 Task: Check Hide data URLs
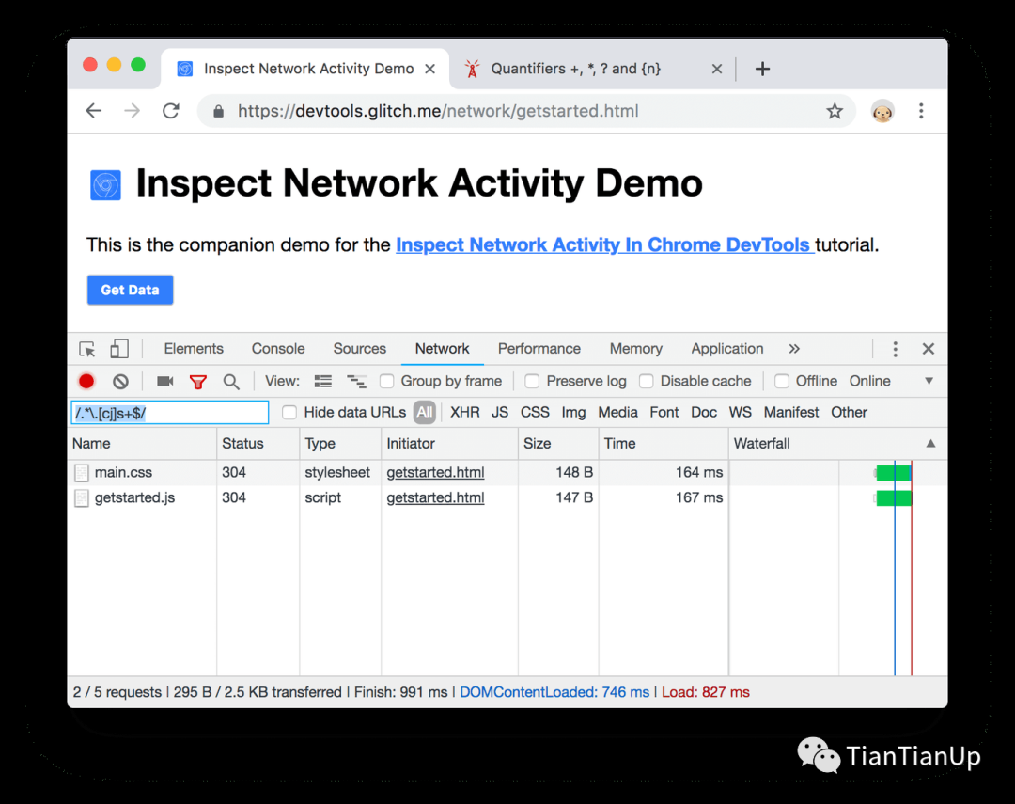coord(289,412)
